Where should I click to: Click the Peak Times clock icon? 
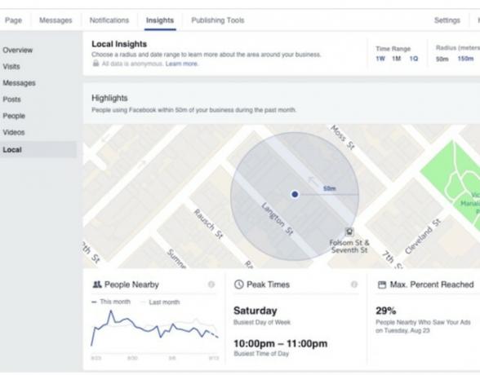pos(238,285)
